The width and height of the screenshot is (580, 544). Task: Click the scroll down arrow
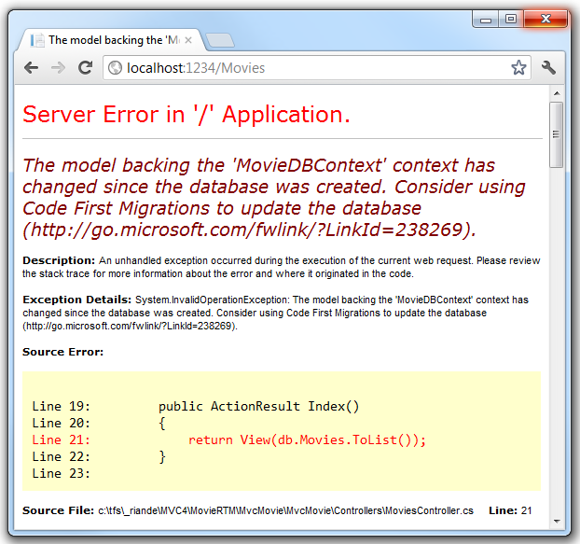tap(557, 522)
